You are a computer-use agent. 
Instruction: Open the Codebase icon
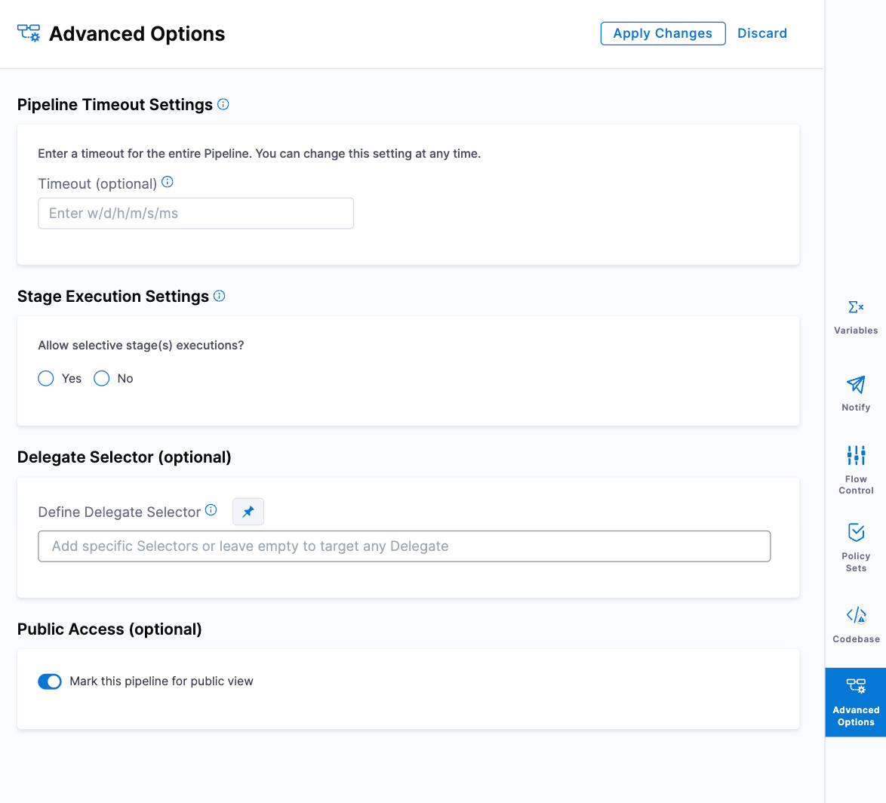point(856,615)
